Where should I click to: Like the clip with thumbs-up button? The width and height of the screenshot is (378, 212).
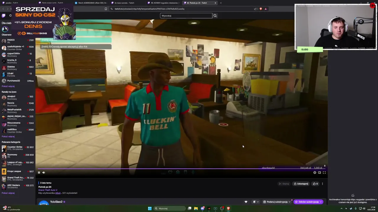pos(316,184)
